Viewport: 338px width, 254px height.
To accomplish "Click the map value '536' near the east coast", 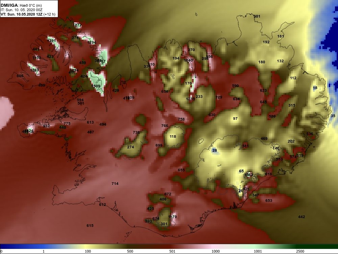I will click(x=310, y=134).
